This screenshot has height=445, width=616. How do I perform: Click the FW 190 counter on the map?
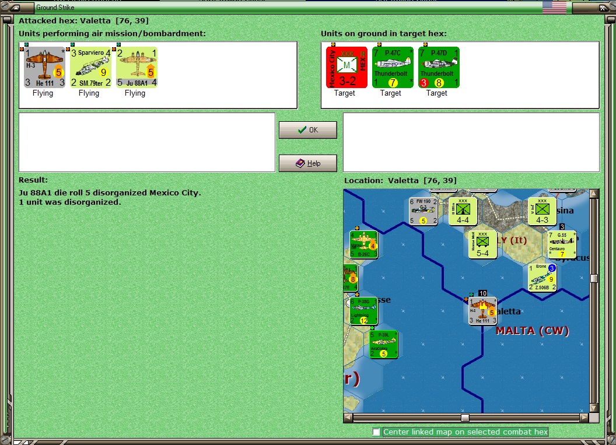click(423, 211)
